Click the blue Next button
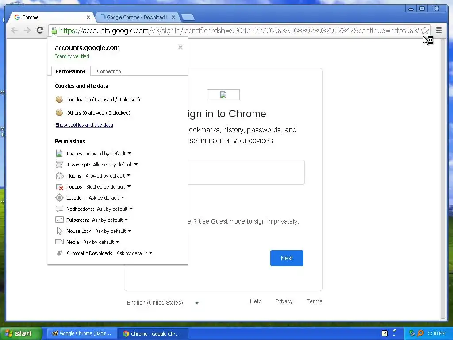The image size is (453, 340). tap(287, 258)
